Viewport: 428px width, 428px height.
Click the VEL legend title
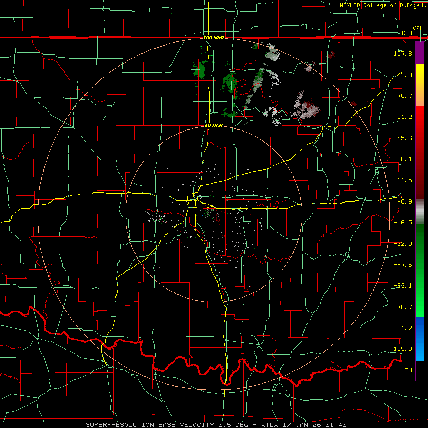[418, 29]
